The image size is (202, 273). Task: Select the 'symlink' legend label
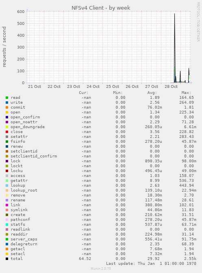point(19,210)
